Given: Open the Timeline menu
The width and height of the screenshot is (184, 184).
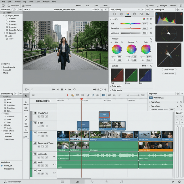Looking at the screenshot, I should pyautogui.click(x=17, y=2).
